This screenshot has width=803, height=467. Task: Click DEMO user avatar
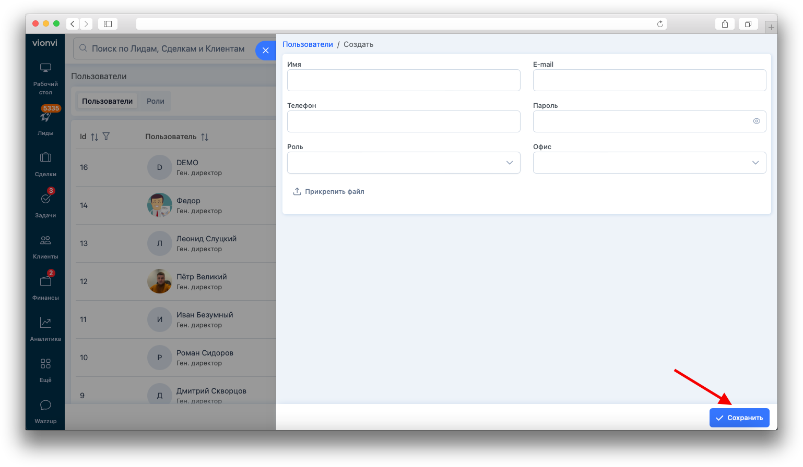[x=160, y=167]
